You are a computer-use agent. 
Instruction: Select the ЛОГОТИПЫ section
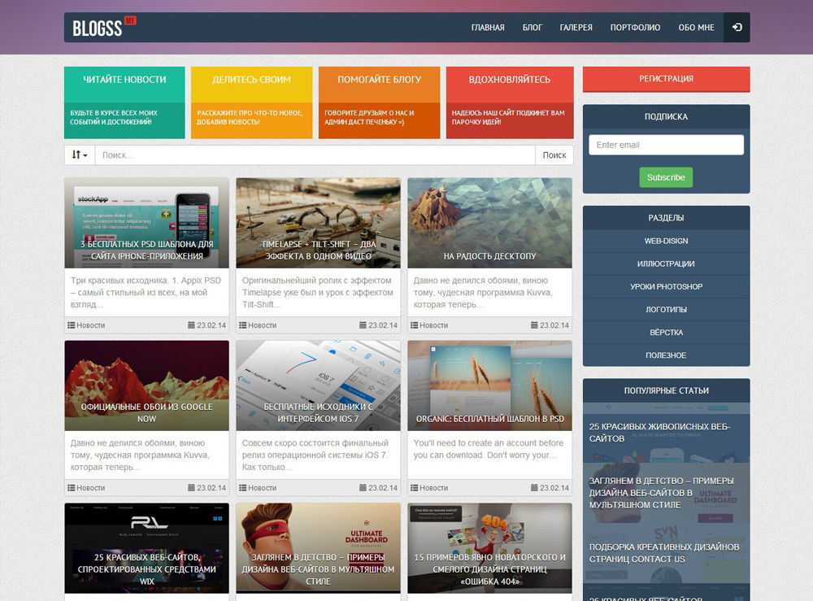[667, 310]
